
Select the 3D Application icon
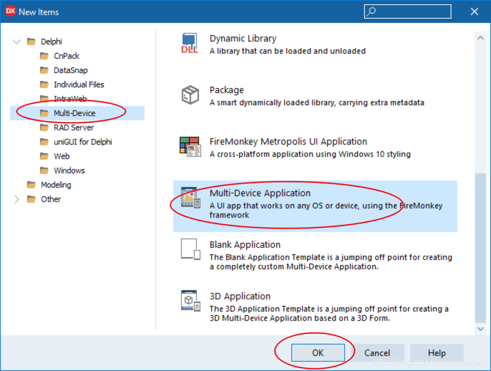190,301
